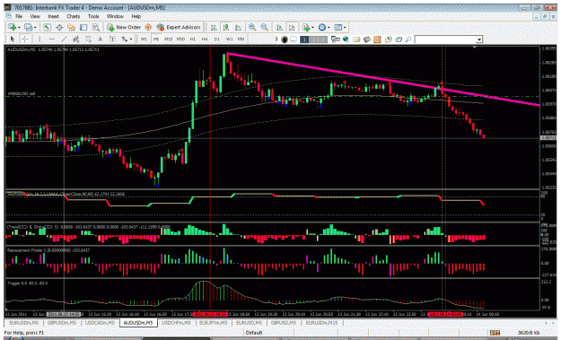Expand the Arrows objects dropdown
Viewport: 561px width, 340px height.
pos(131,39)
